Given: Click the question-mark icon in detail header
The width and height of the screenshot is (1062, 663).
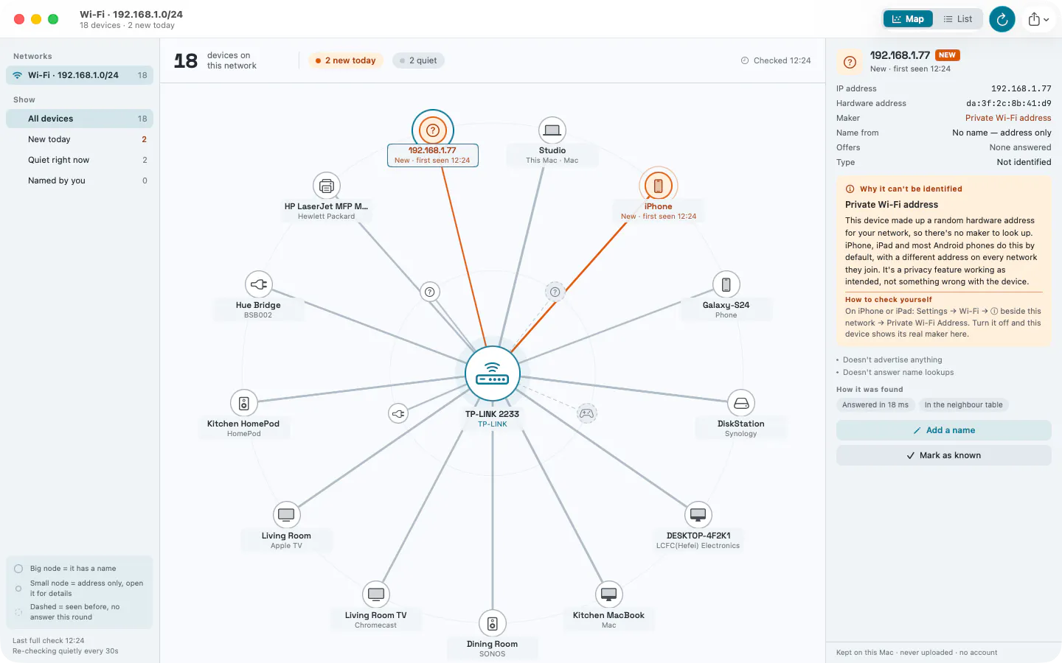Looking at the screenshot, I should tap(850, 62).
